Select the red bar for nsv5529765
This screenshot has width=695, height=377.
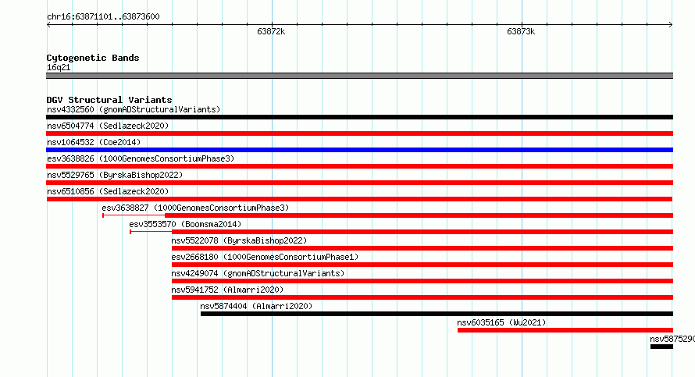pyautogui.click(x=359, y=183)
